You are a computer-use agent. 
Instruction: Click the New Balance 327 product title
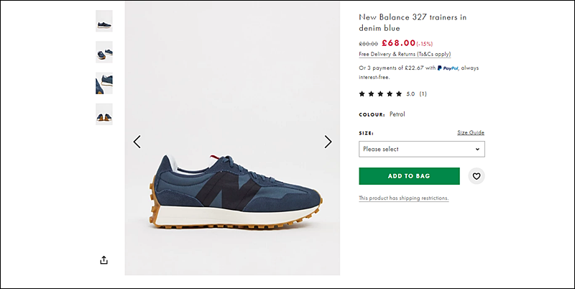pyautogui.click(x=413, y=22)
